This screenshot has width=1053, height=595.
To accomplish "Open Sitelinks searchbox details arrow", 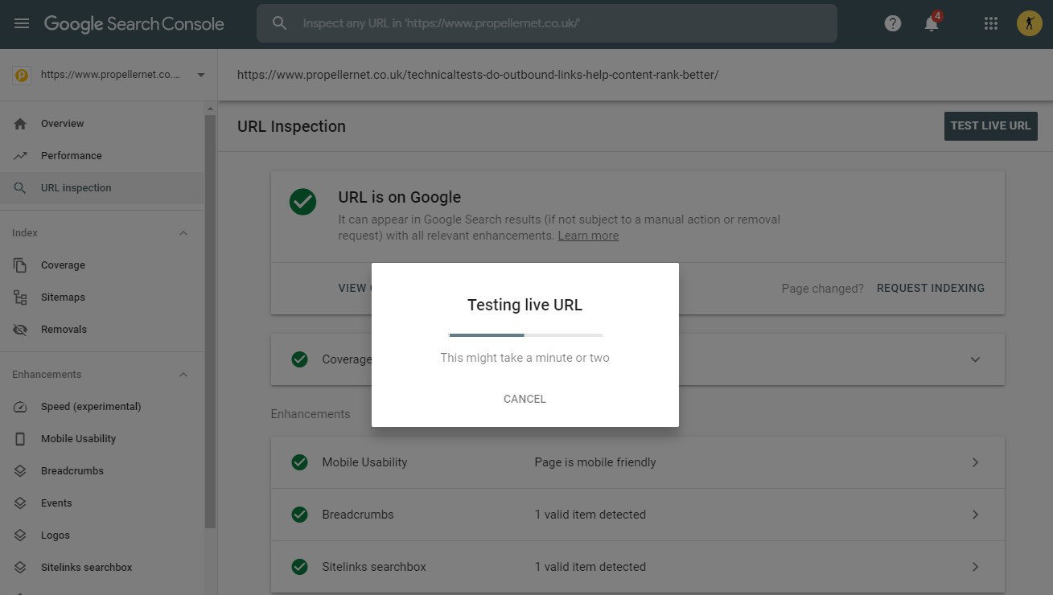I will (x=975, y=567).
